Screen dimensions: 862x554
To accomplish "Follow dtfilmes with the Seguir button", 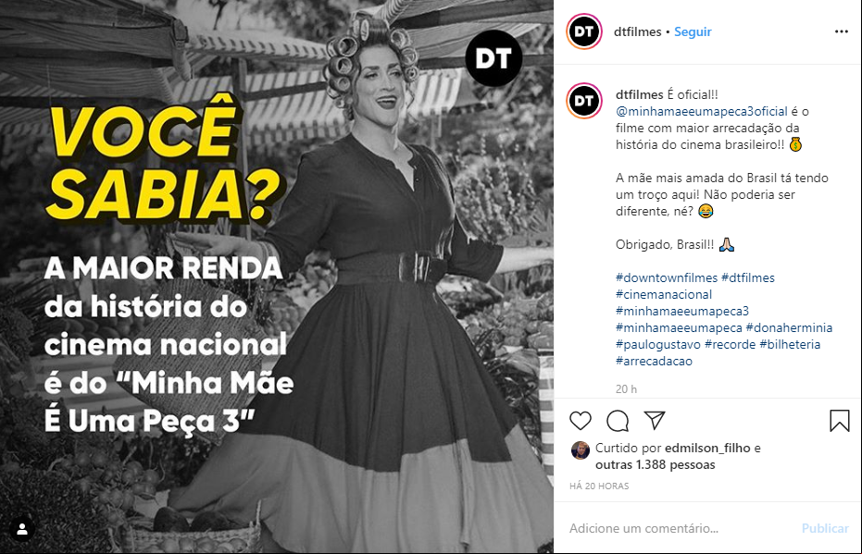I will tap(693, 31).
